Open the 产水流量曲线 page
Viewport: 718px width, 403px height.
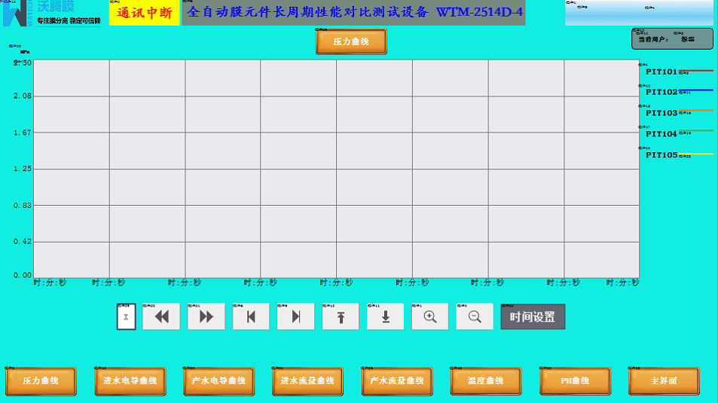pyautogui.click(x=396, y=381)
